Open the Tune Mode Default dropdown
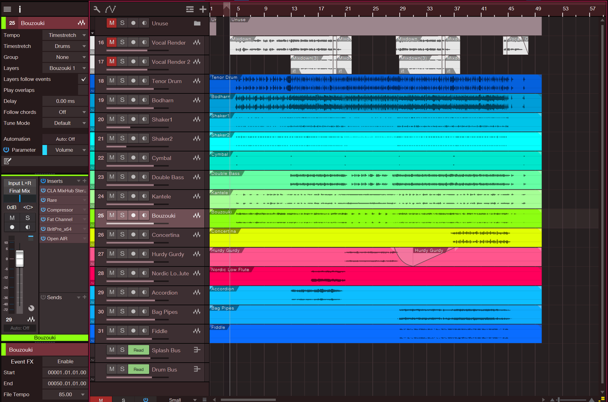 pyautogui.click(x=65, y=123)
